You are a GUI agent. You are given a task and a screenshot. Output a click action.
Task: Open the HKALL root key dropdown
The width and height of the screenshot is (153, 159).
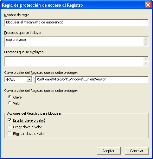29,79
